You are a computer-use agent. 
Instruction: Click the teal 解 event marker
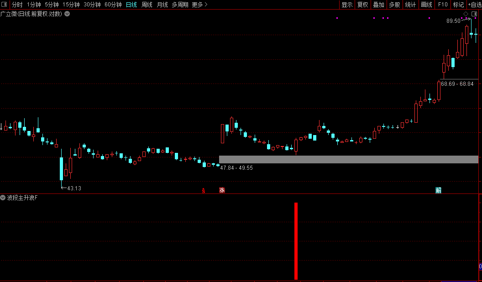(438, 190)
